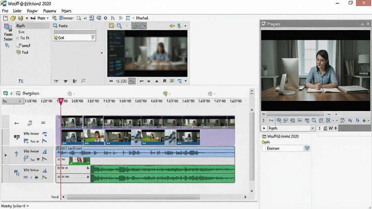This screenshot has width=372, height=209.
Task: Click the 'Ntetal' toolbar button
Action: click(142, 18)
